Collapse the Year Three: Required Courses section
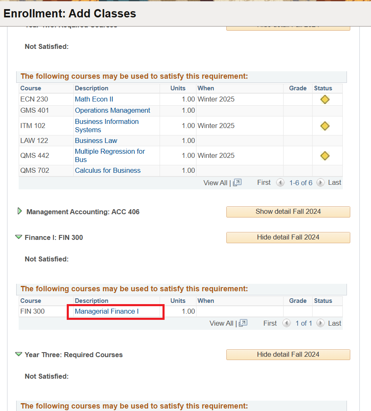Viewport: 371px width, 411px height. coord(19,355)
